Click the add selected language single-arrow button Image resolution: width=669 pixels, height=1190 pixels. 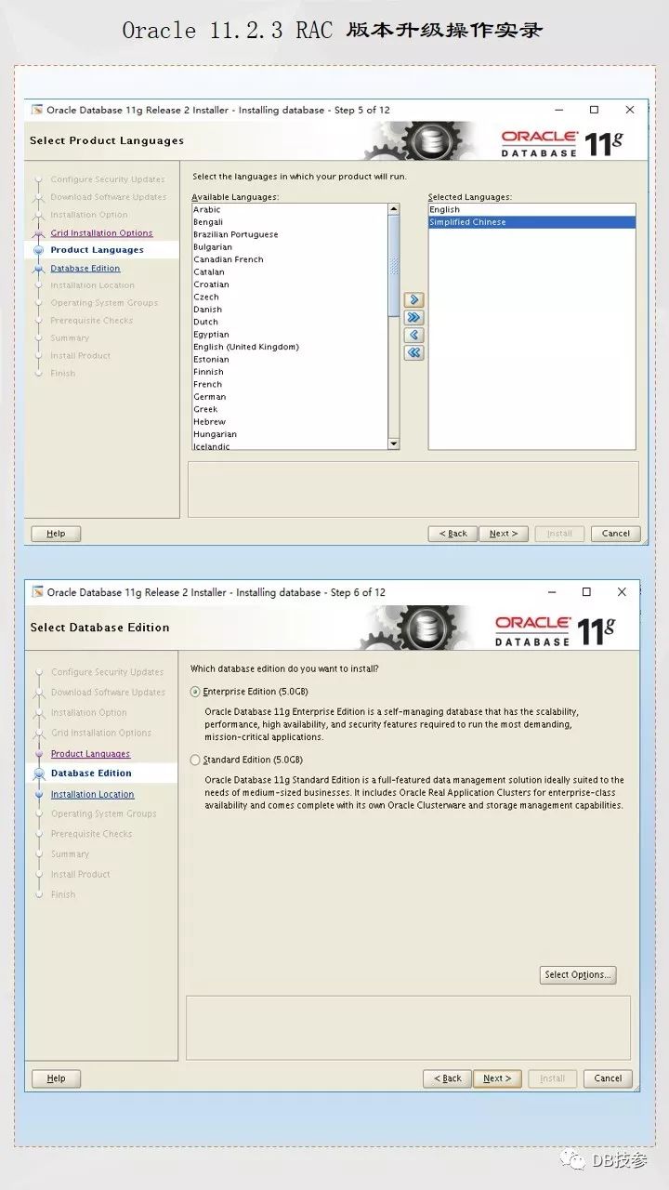(x=414, y=300)
